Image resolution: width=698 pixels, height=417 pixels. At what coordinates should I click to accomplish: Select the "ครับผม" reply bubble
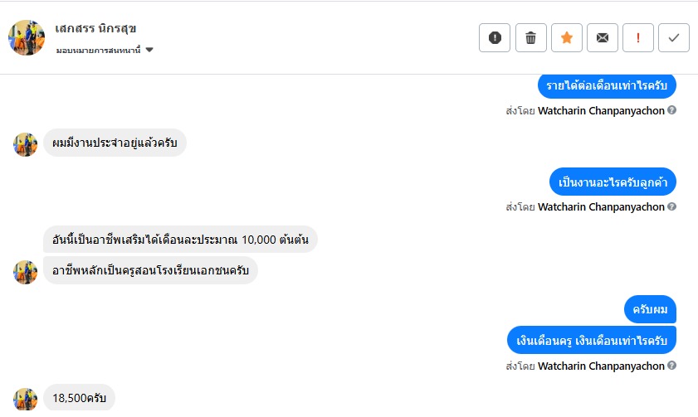650,309
